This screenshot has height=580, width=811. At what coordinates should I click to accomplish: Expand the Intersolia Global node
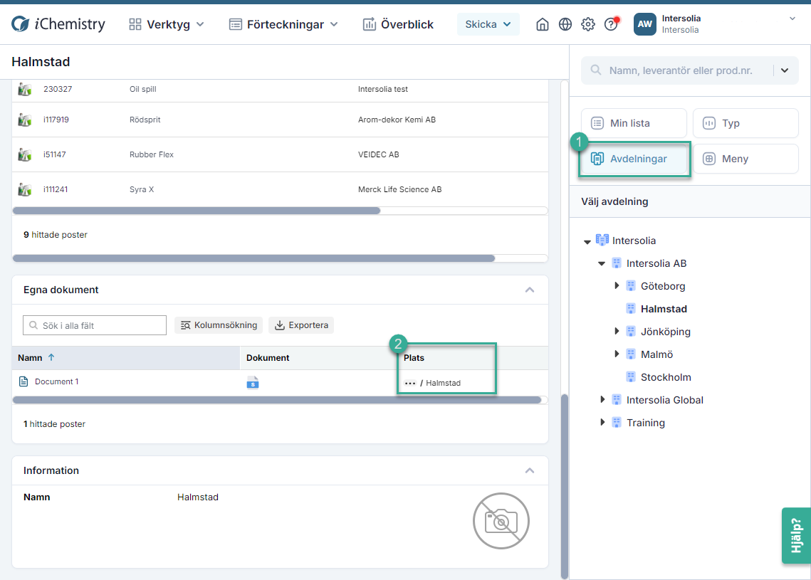pyautogui.click(x=602, y=399)
